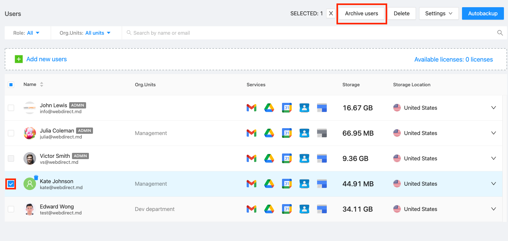Expand the John Lewis row details

(493, 108)
